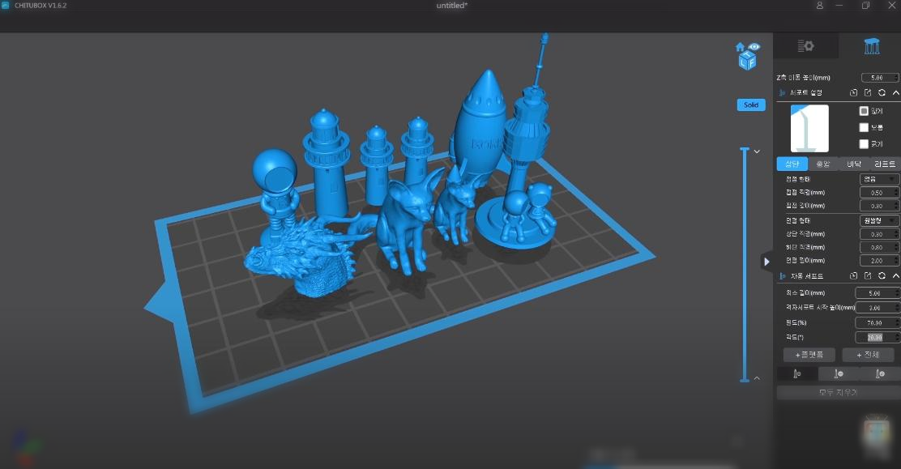This screenshot has width=901, height=469.
Task: Enable the 굵게 (heavy) support checkbox
Action: pos(864,143)
